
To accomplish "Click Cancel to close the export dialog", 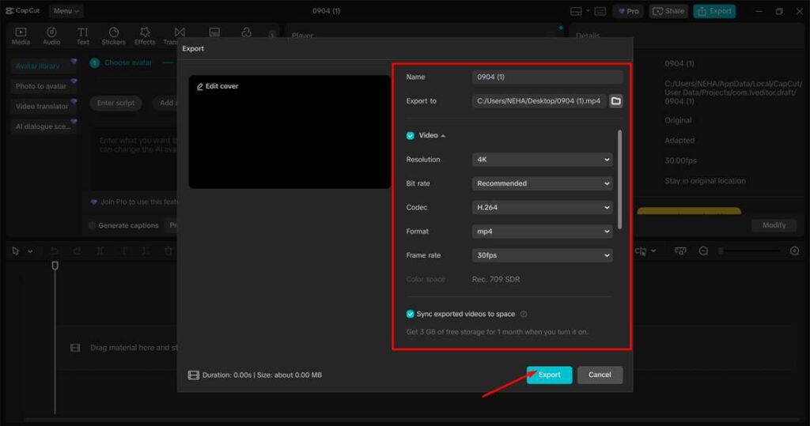I will pyautogui.click(x=600, y=375).
